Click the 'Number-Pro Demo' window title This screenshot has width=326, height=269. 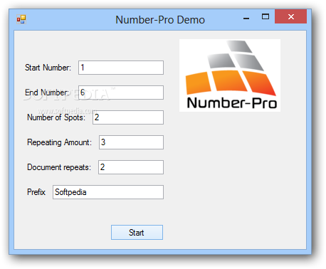click(x=160, y=20)
